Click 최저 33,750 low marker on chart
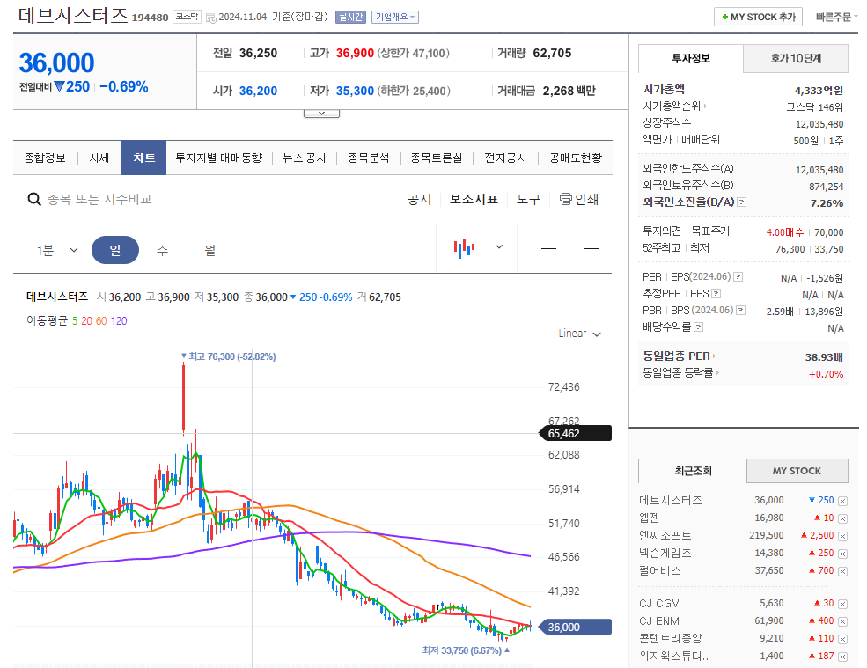Viewport: 867px width, 668px height. point(466,650)
